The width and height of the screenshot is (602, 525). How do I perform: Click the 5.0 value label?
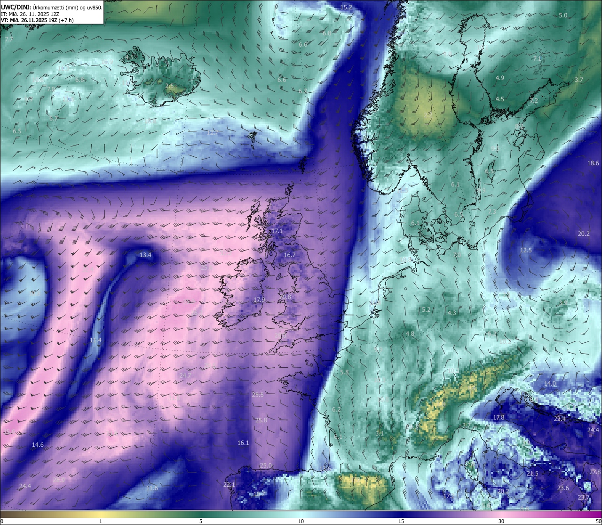pyautogui.click(x=563, y=16)
